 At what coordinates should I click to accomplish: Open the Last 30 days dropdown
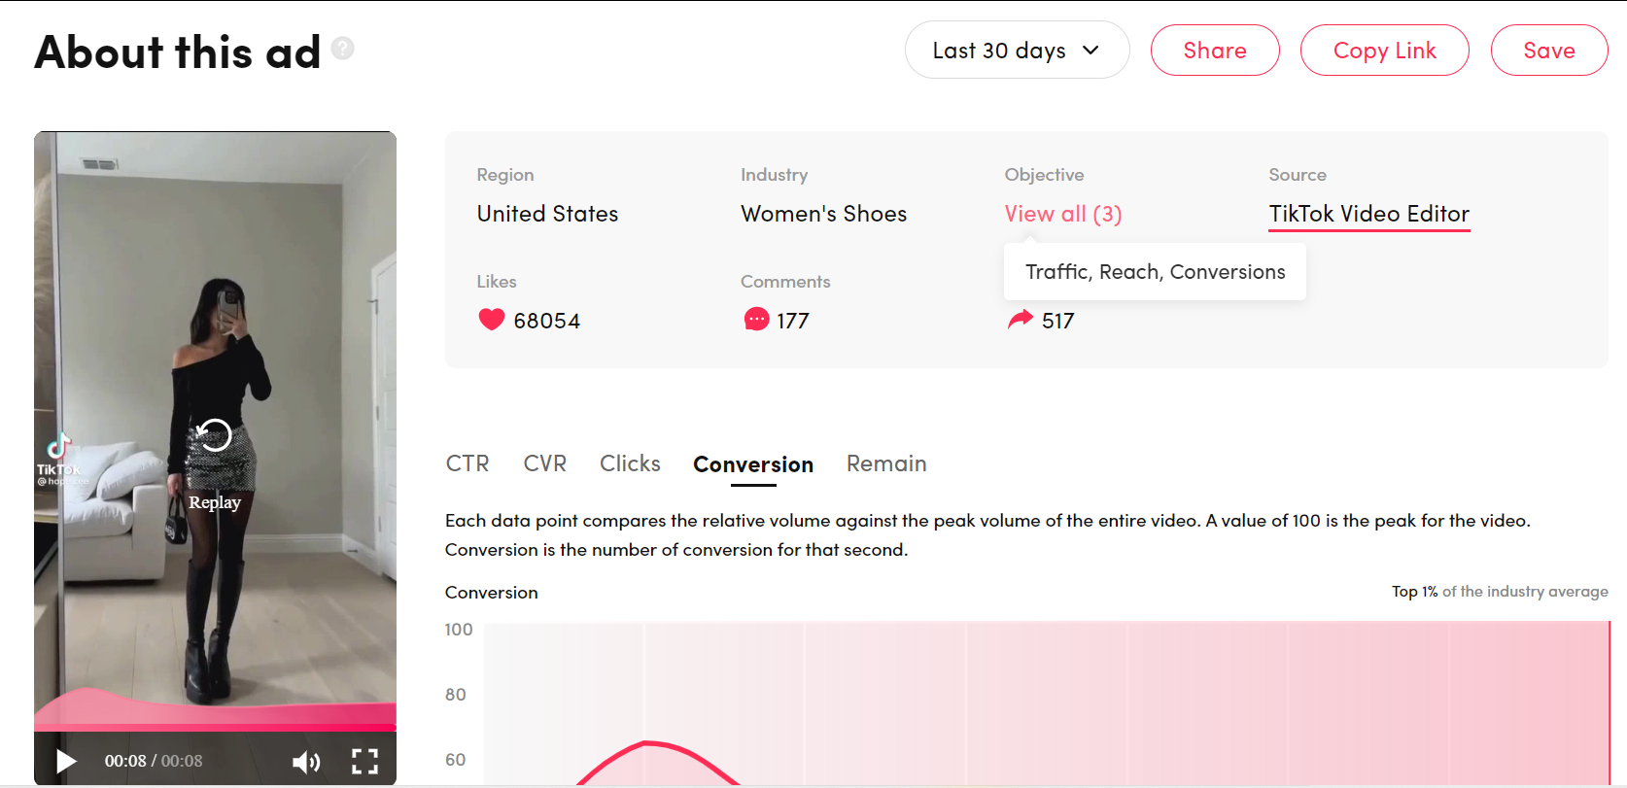coord(1017,51)
